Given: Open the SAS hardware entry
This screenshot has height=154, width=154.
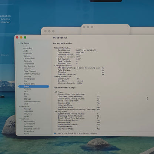Looking at the screenshot, I should (x=26, y=91).
